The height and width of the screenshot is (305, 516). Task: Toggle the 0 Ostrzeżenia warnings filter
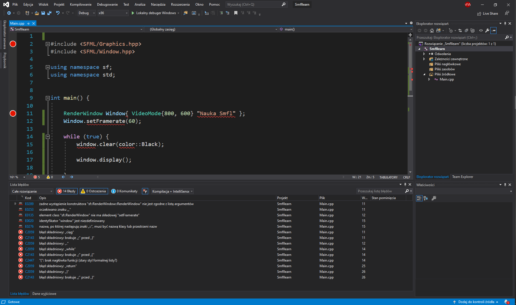click(x=94, y=191)
